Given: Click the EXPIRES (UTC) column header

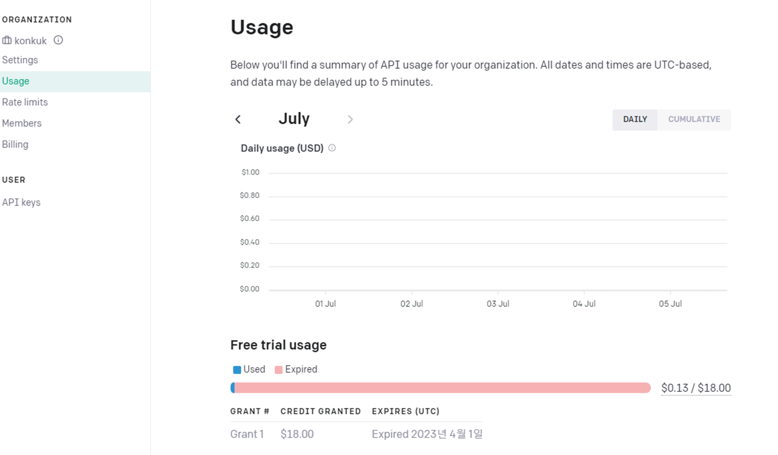Looking at the screenshot, I should pyautogui.click(x=405, y=411).
